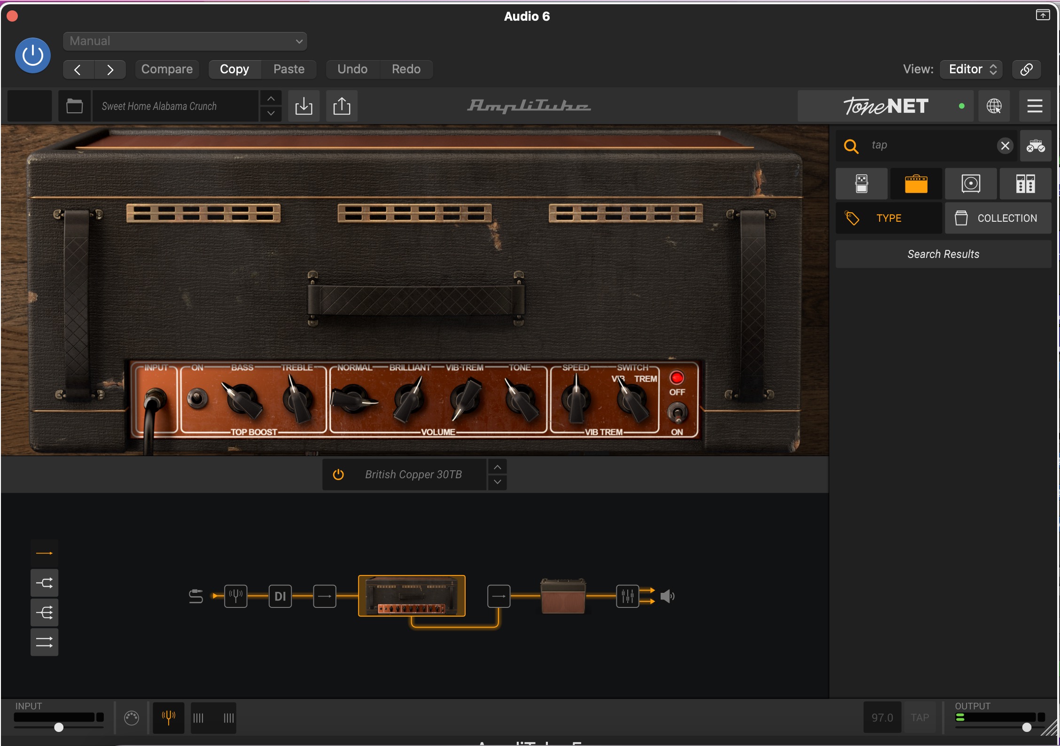Adjust the TREBLE knob on amp
The width and height of the screenshot is (1060, 746).
coord(298,399)
